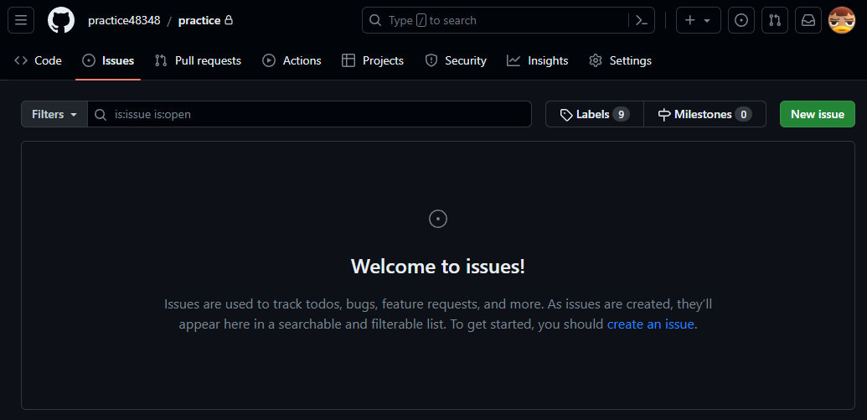Image resolution: width=867 pixels, height=420 pixels.
Task: Switch to the Code tab
Action: 38,61
